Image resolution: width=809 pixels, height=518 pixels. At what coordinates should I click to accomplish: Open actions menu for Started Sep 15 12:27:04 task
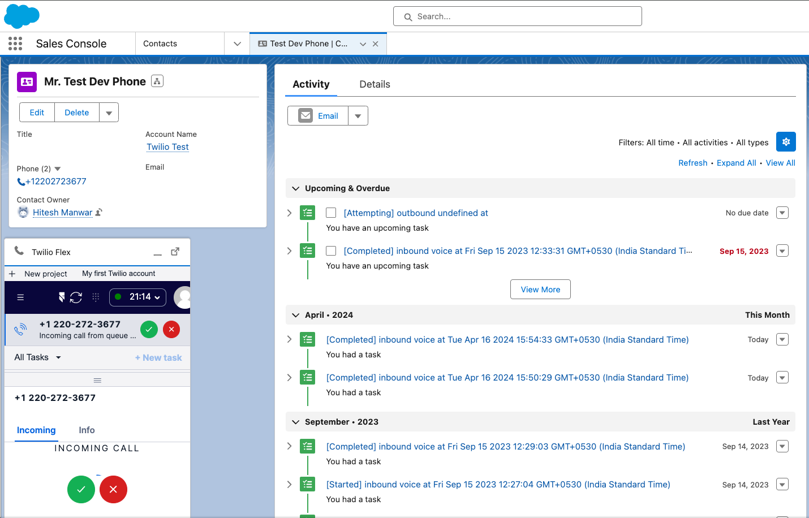(782, 484)
